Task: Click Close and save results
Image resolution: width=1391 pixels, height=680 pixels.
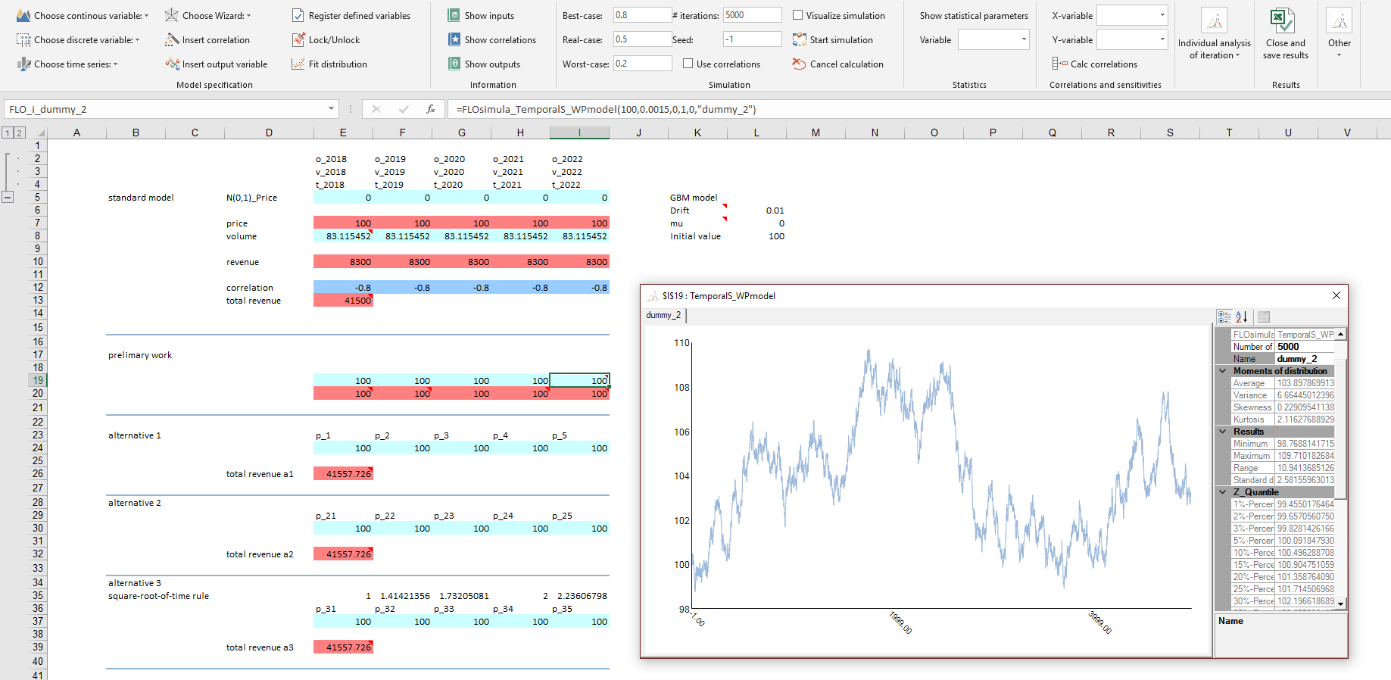Action: pos(1285,34)
